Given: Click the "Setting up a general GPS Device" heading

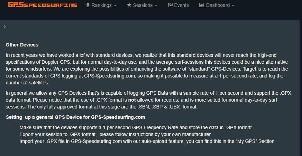Looking at the screenshot, I should tap(75, 117).
